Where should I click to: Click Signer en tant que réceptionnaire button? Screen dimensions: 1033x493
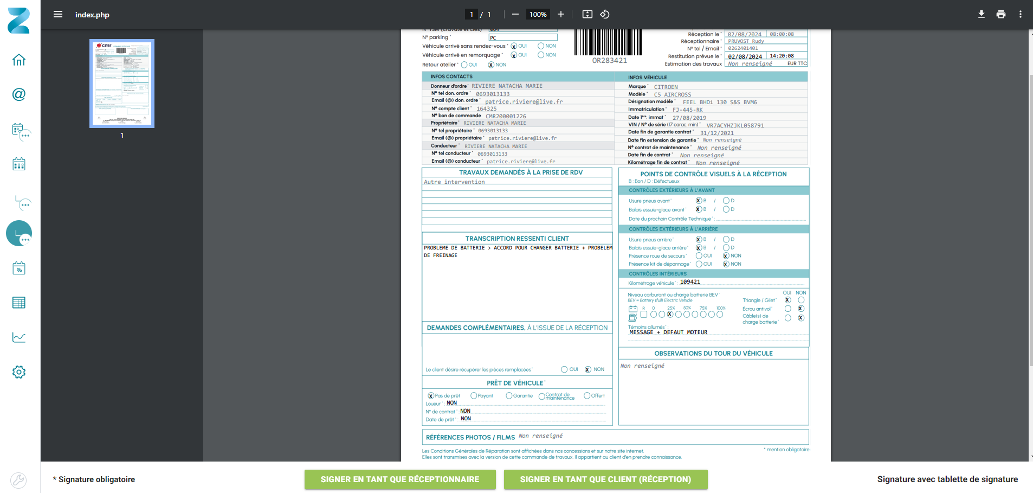pos(400,479)
